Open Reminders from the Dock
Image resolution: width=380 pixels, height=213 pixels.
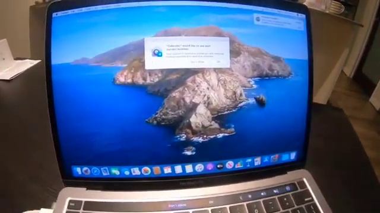tap(178, 169)
